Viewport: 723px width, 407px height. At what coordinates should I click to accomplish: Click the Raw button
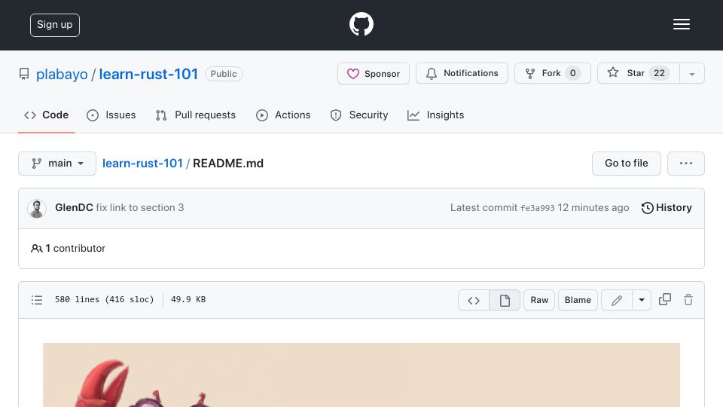[539, 300]
